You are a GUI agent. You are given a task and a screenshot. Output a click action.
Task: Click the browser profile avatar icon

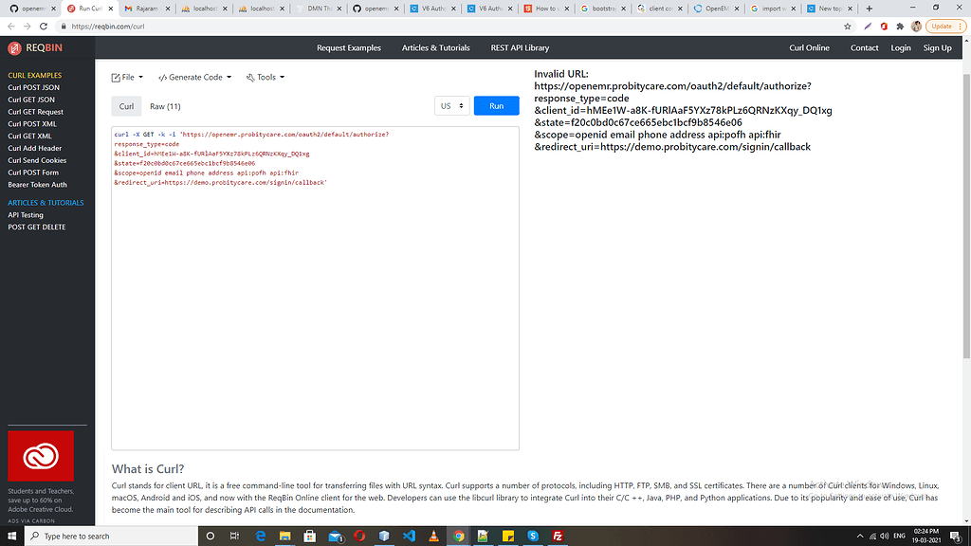[915, 27]
